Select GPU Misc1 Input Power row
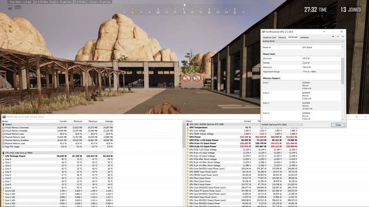This screenshot has height=207, width=369. (x=242, y=178)
